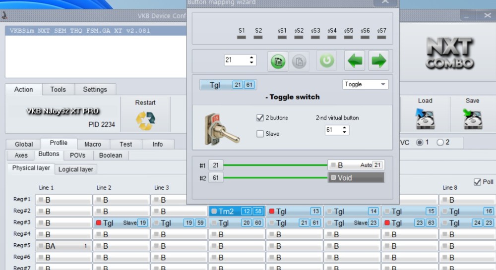This screenshot has width=496, height=270.
Task: Click the #2 output Void cell
Action: pyautogui.click(x=356, y=178)
